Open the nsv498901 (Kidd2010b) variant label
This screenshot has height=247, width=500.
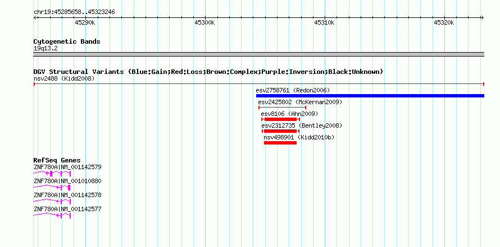(x=299, y=138)
